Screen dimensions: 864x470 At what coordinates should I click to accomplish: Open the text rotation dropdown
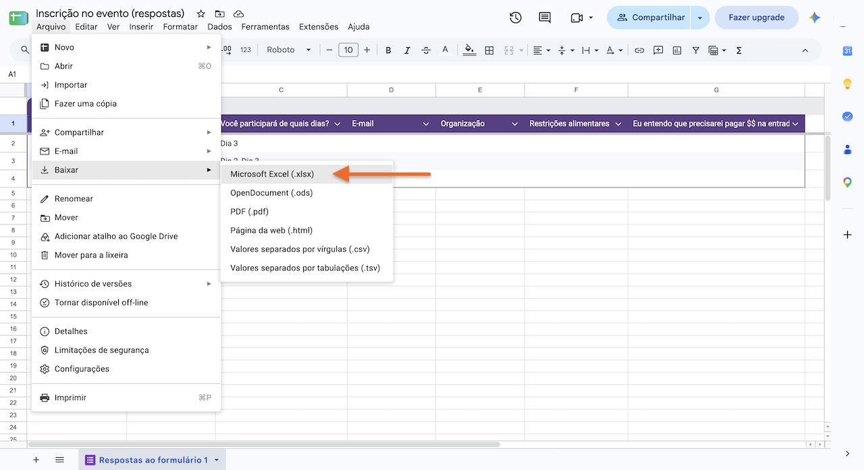point(614,50)
